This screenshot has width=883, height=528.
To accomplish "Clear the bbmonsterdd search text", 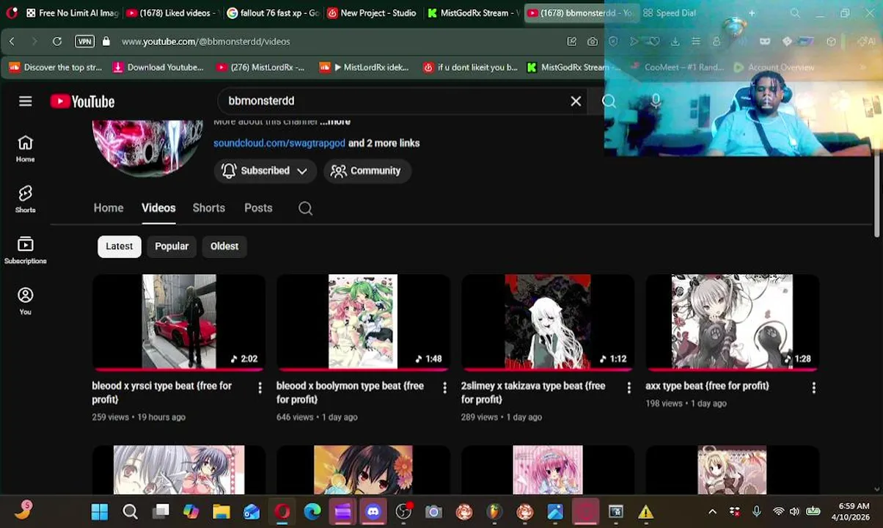I will 576,101.
